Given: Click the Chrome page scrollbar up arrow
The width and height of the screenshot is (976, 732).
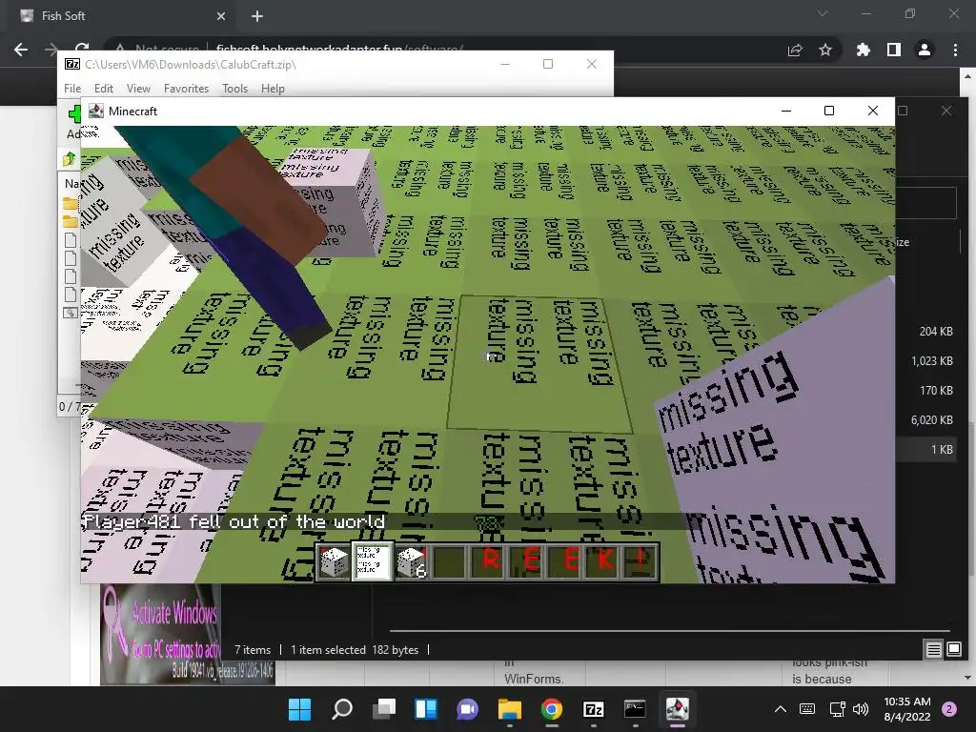Looking at the screenshot, I should coord(968,76).
